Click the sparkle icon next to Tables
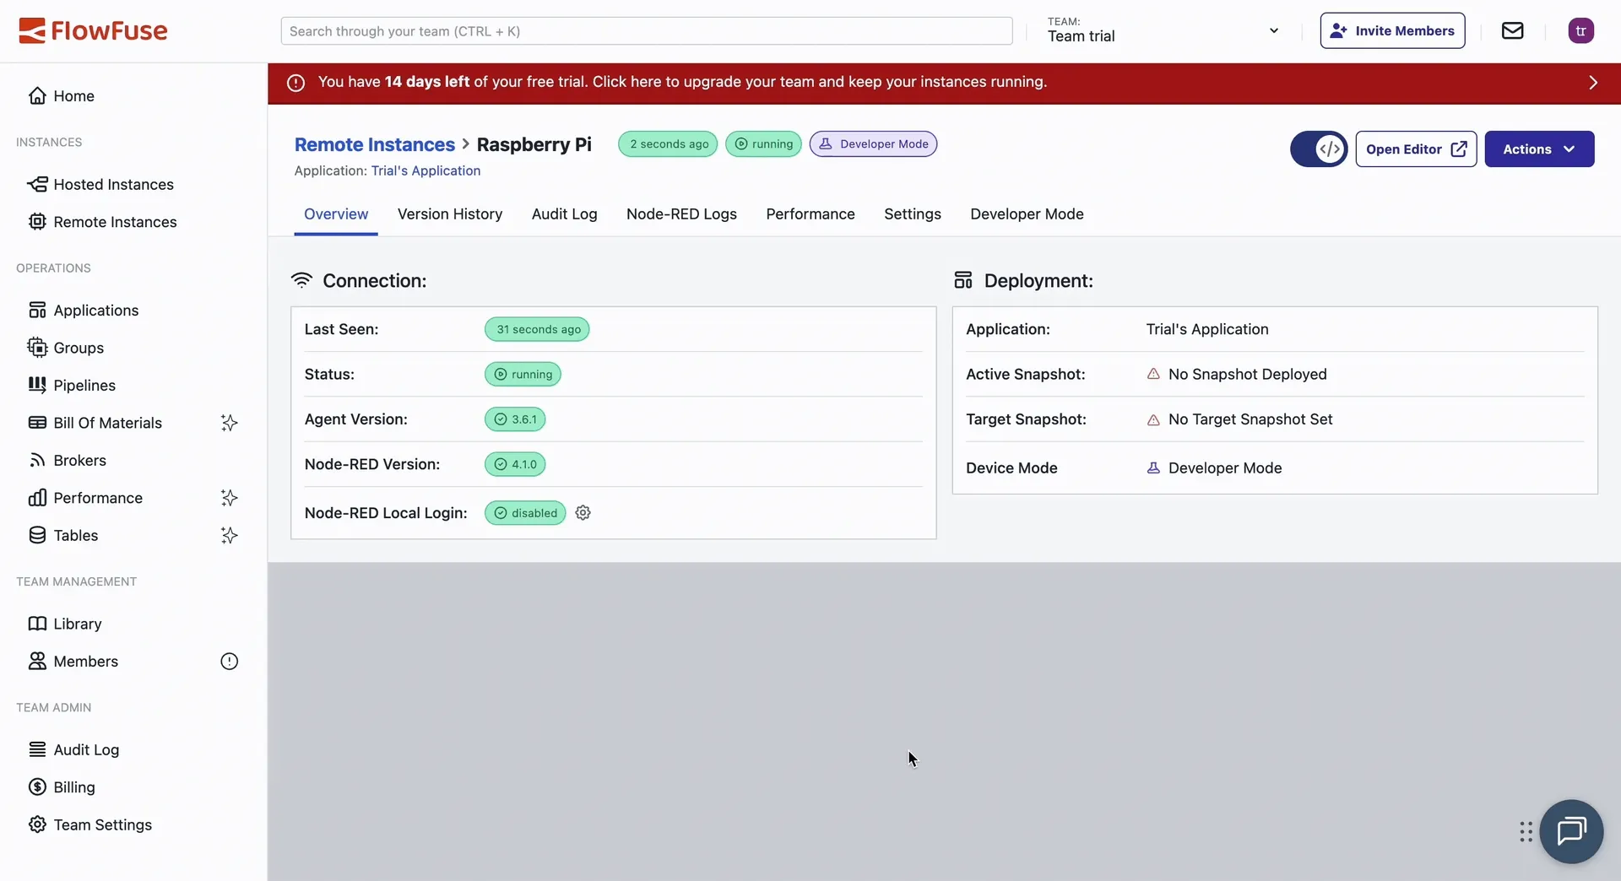This screenshot has height=881, width=1621. (x=229, y=535)
